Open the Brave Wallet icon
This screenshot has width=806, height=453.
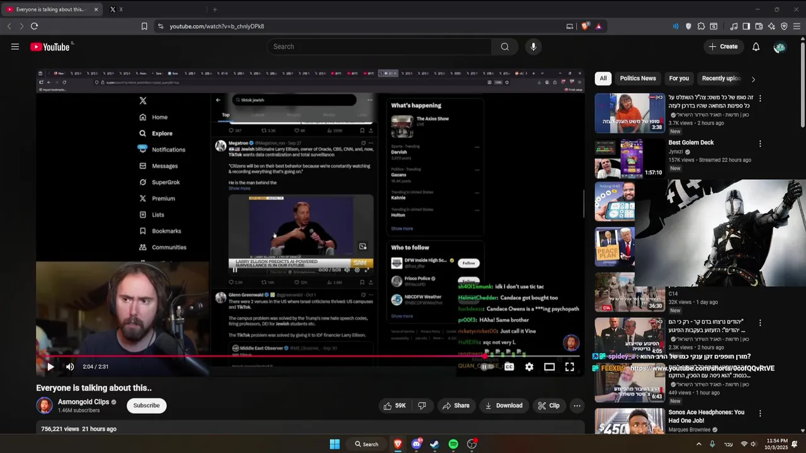(x=759, y=26)
